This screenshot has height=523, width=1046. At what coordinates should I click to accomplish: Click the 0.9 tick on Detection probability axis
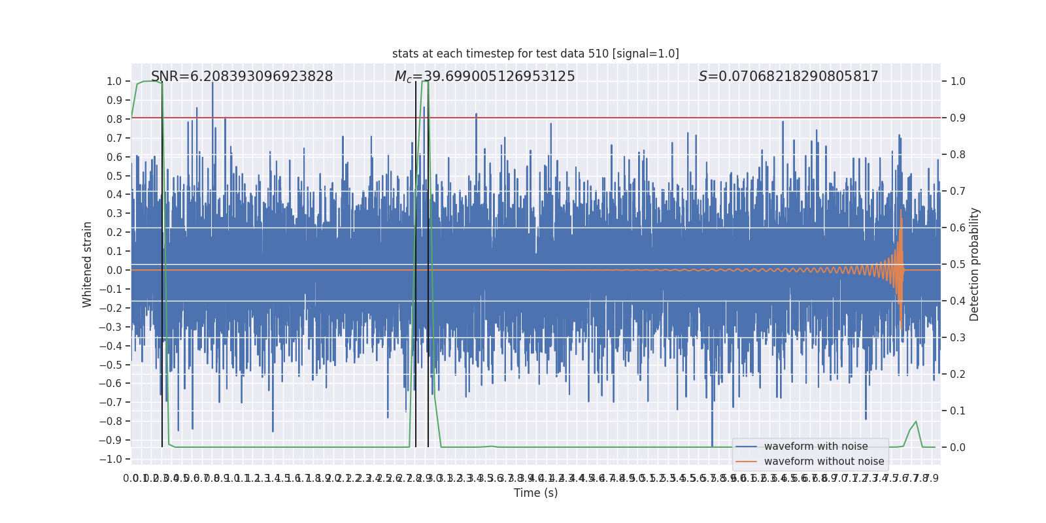pos(958,118)
